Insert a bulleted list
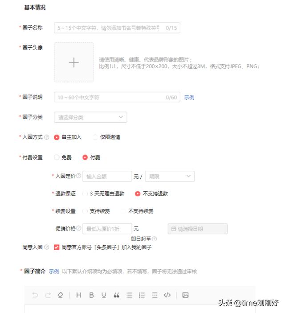 (129, 295)
